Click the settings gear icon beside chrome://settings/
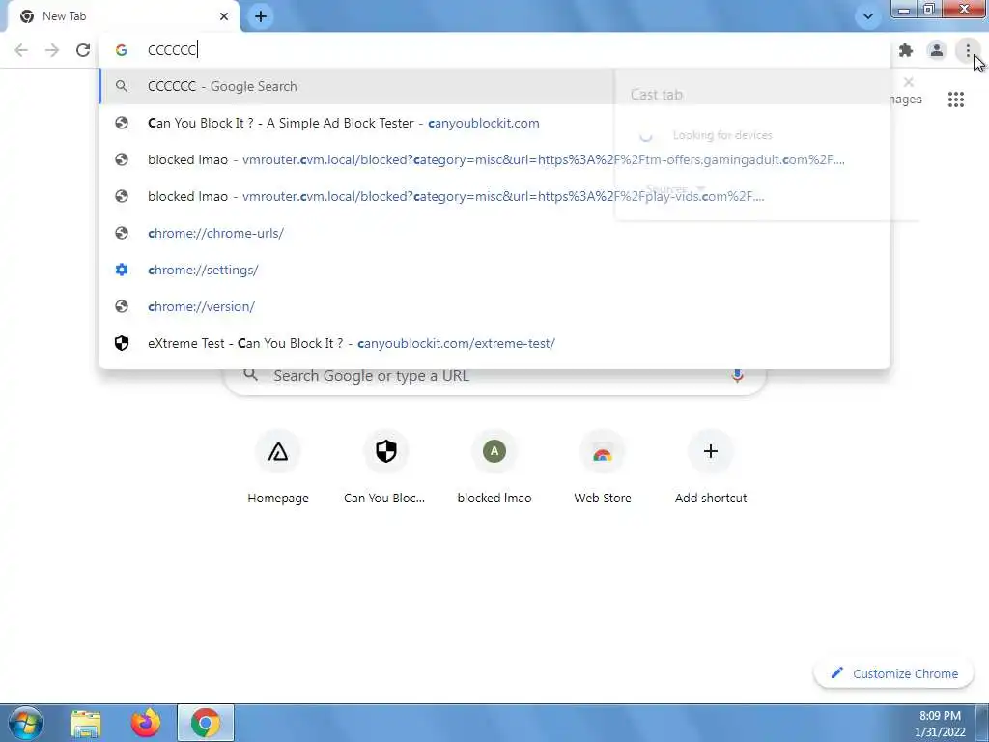Viewport: 989px width, 742px height. (122, 270)
